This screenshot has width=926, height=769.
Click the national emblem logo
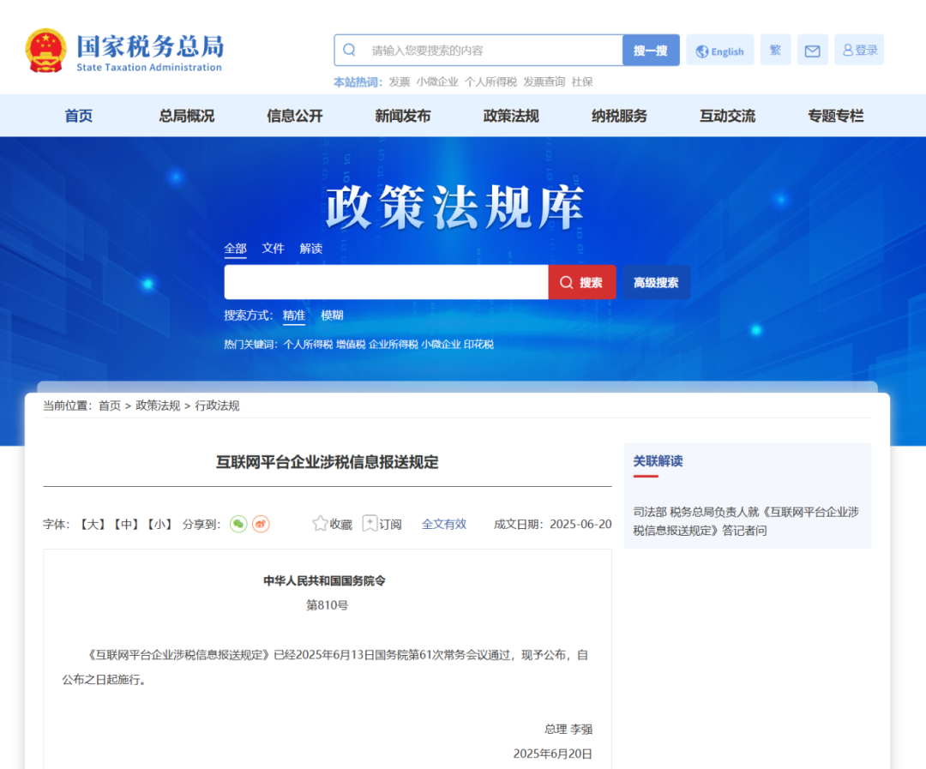[x=45, y=51]
